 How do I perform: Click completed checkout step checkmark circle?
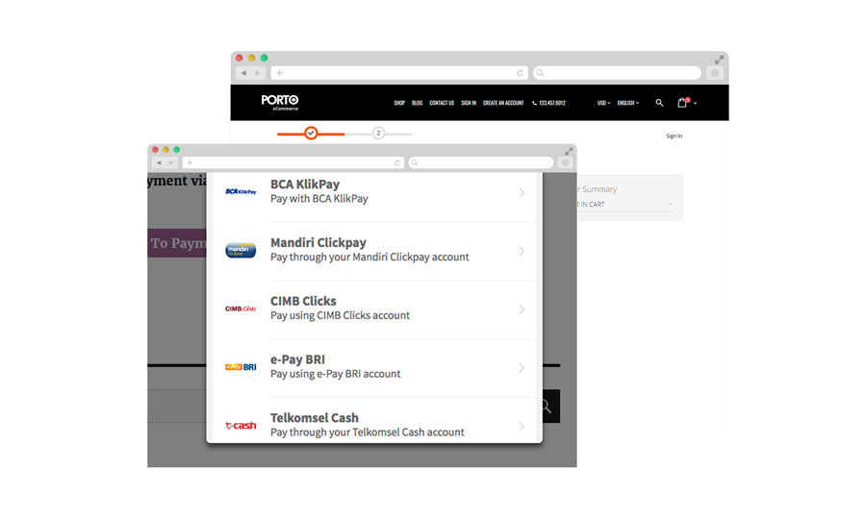pyautogui.click(x=311, y=133)
